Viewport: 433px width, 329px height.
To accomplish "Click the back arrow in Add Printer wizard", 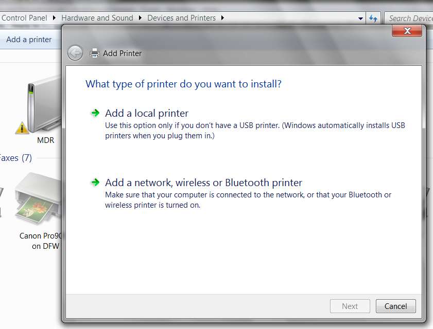I will pyautogui.click(x=75, y=53).
